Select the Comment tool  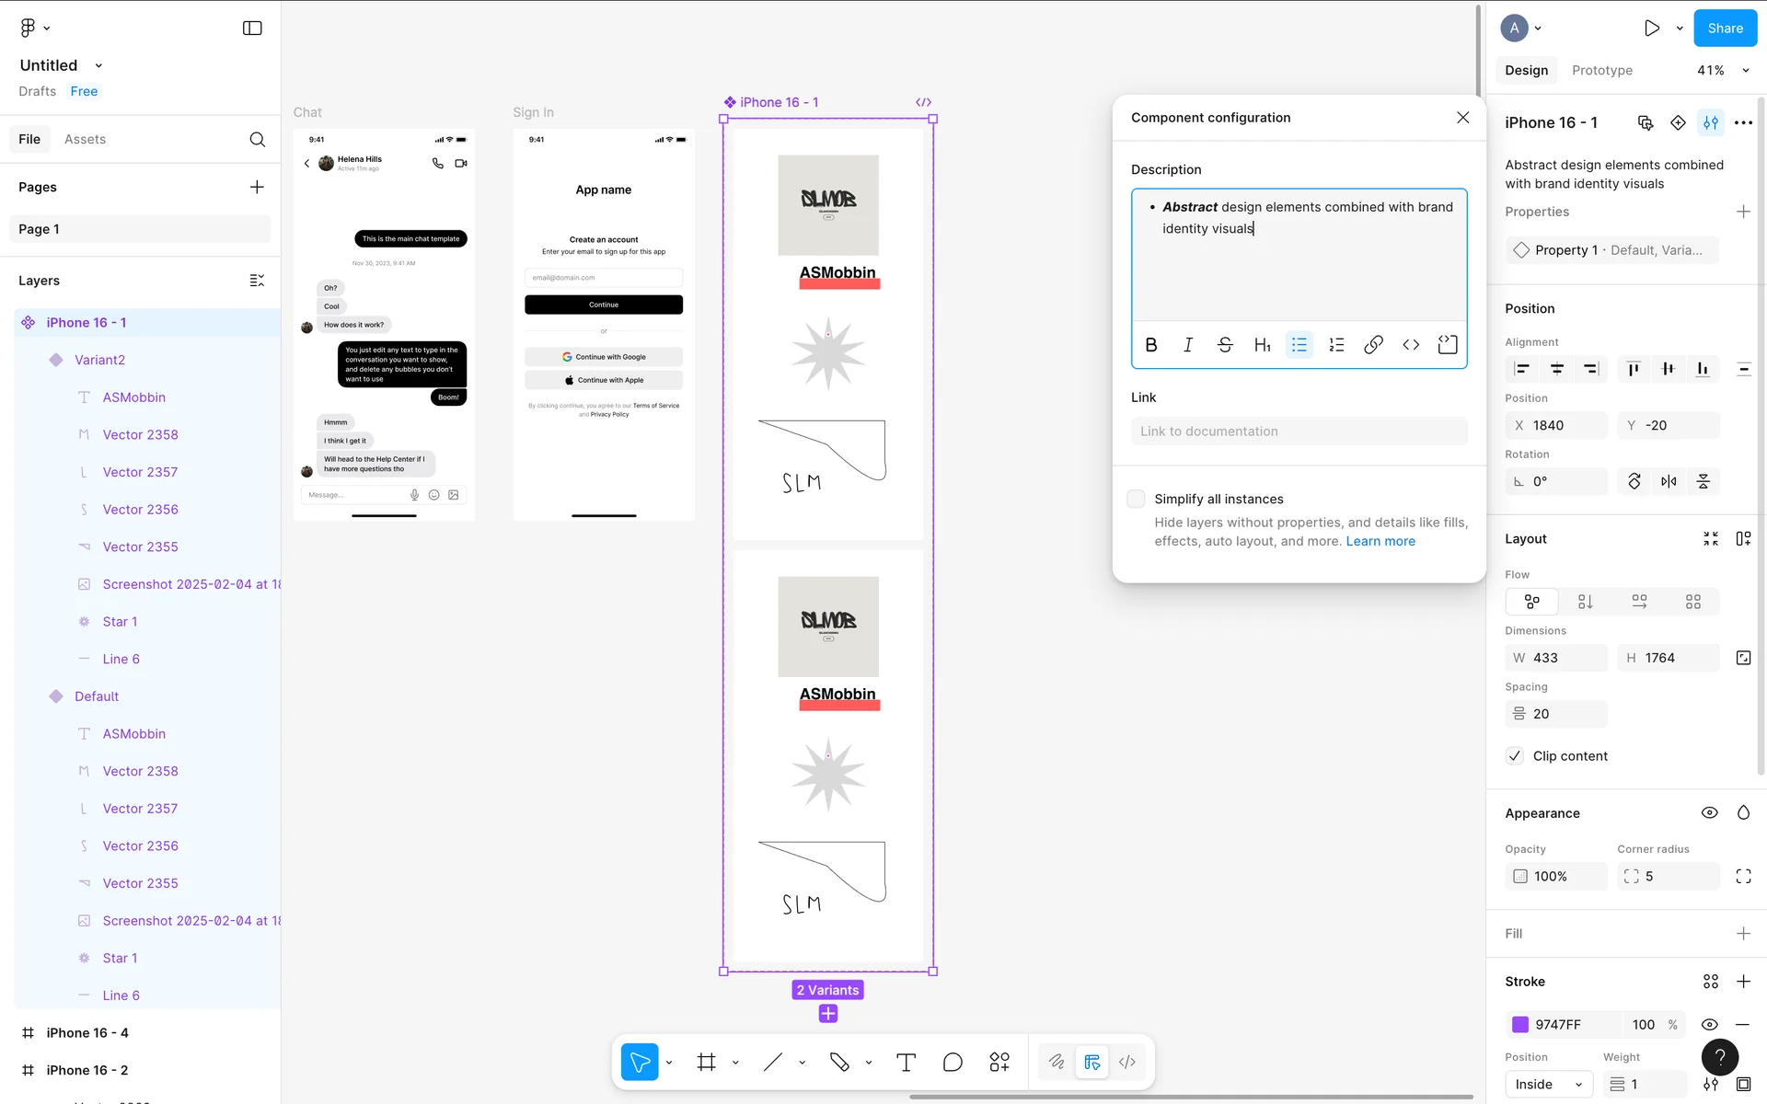point(953,1063)
